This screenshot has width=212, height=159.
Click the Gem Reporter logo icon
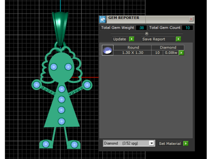102,19
